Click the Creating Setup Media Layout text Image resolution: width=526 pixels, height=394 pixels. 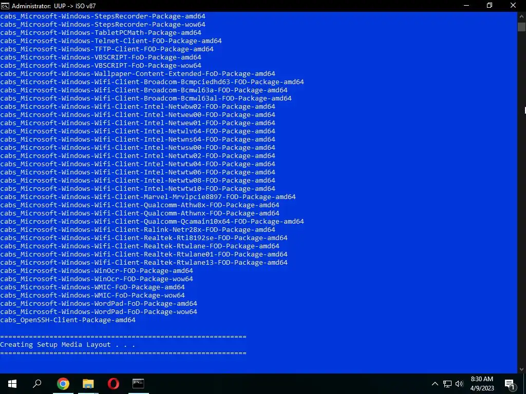pos(67,344)
